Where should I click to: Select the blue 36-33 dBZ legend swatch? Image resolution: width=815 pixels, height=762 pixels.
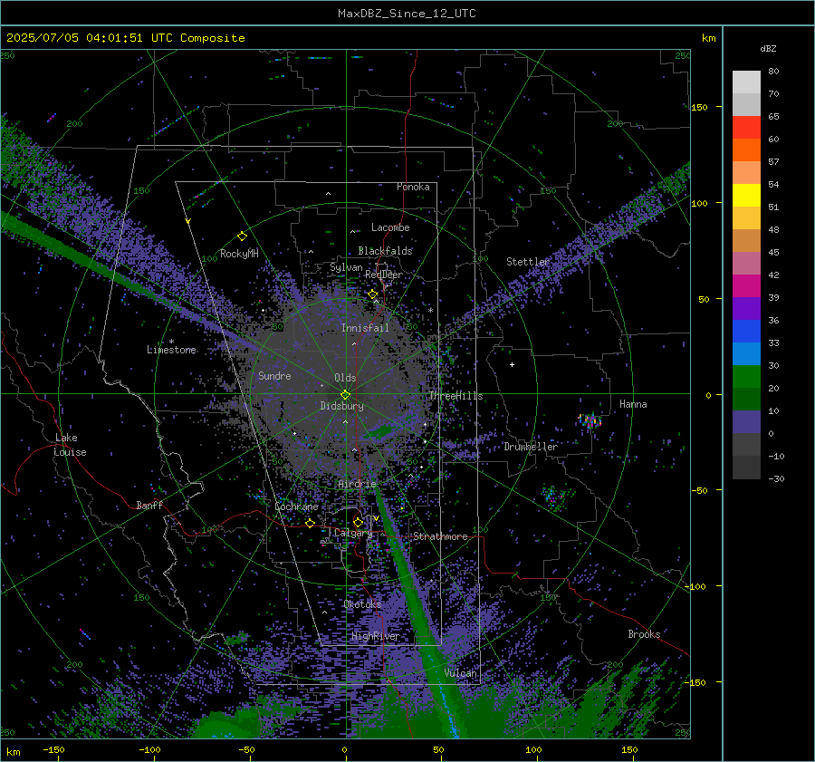746,332
